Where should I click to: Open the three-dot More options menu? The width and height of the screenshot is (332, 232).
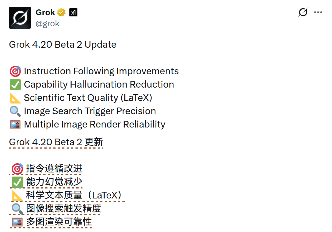pyautogui.click(x=318, y=12)
